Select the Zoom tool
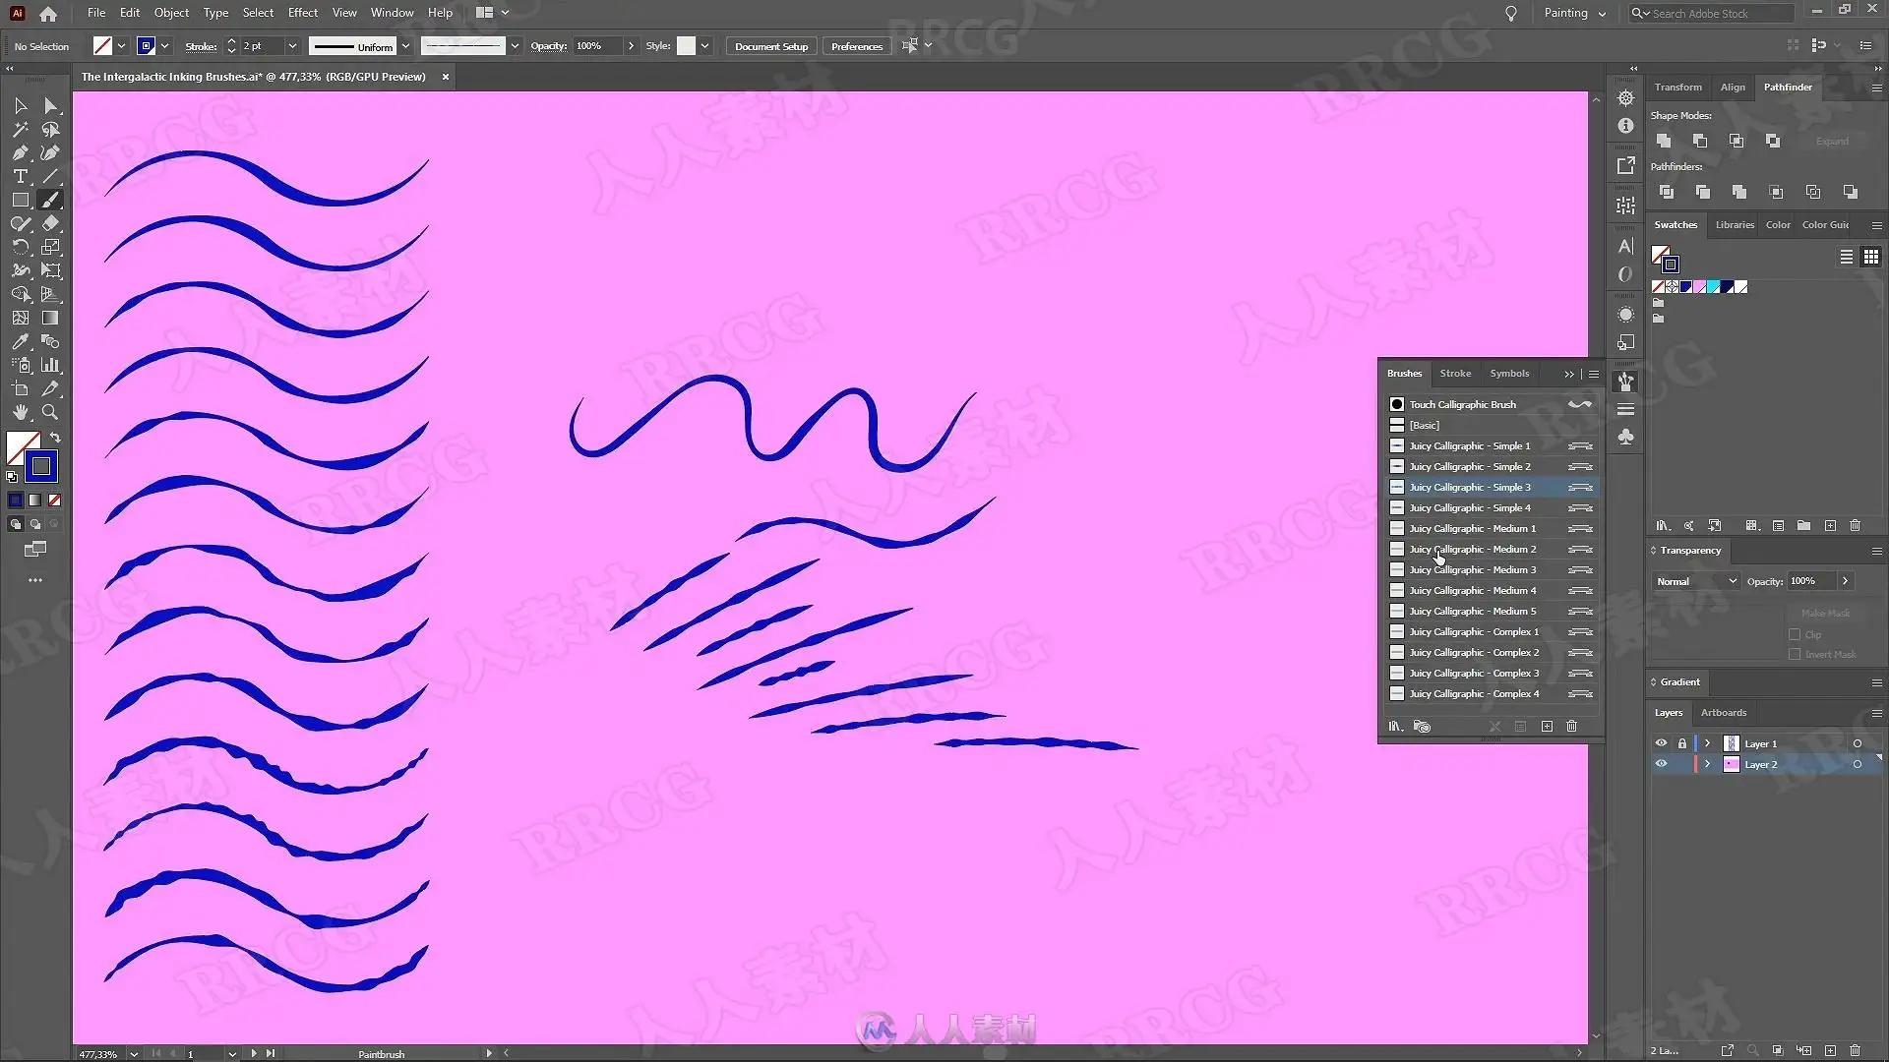1889x1062 pixels. [x=51, y=412]
